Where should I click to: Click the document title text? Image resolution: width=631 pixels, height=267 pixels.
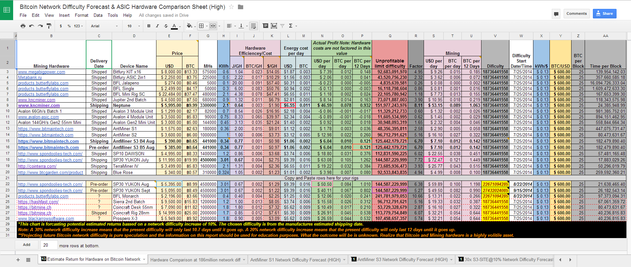click(x=123, y=7)
